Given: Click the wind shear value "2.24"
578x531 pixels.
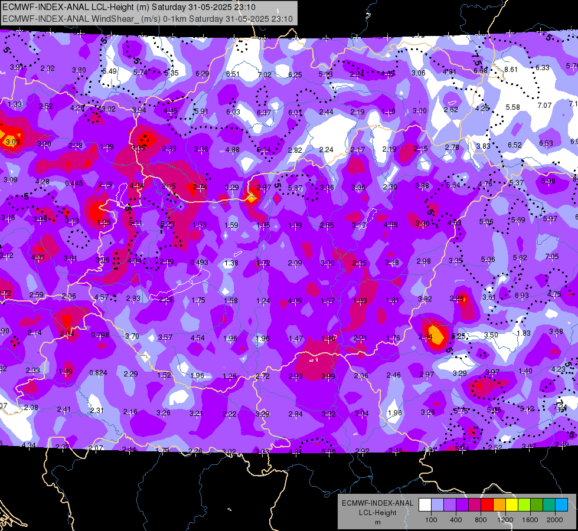Looking at the screenshot, I should pyautogui.click(x=326, y=150).
